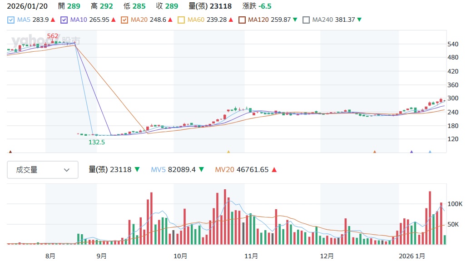Click the orange triangle marker on chart axis
Screen dimensions: 466x261
(x=375, y=153)
